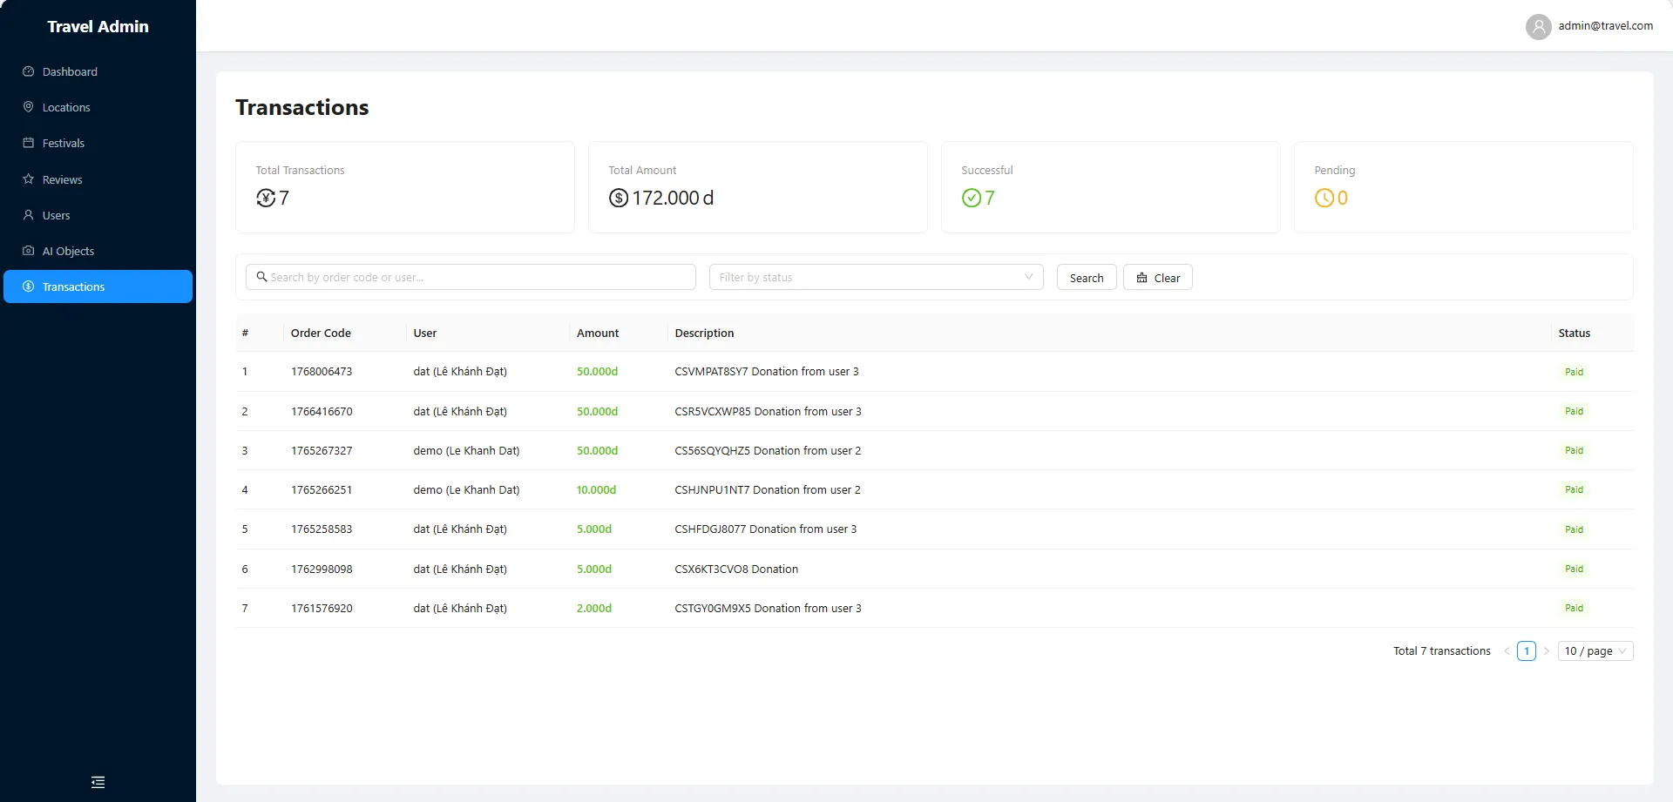Open the Reviews section
The height and width of the screenshot is (802, 1673).
coord(98,179)
